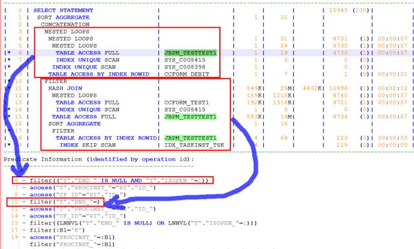The width and height of the screenshot is (414, 249).
Task: Click JBPM_TESTTEST1 in the row 18 ROWID access
Action: [x=190, y=138]
